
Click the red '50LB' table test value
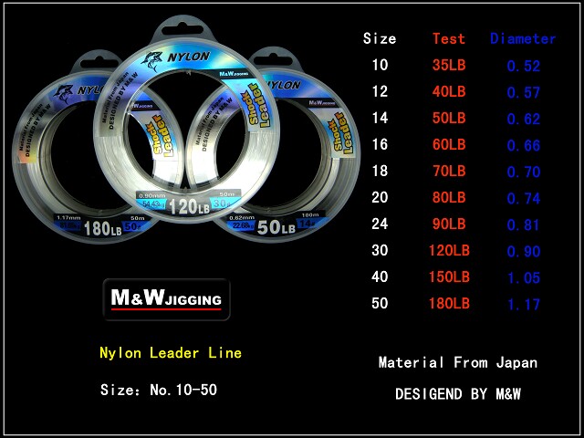click(449, 118)
